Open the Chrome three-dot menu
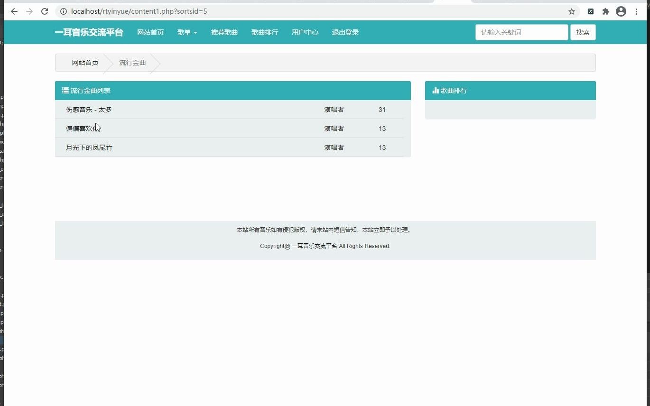 637,11
